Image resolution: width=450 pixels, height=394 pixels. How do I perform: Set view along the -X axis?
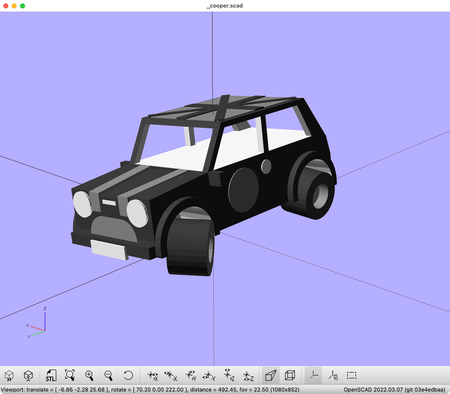click(171, 375)
